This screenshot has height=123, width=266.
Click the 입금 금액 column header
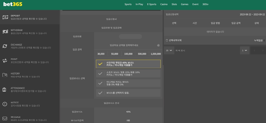pos(236,23)
